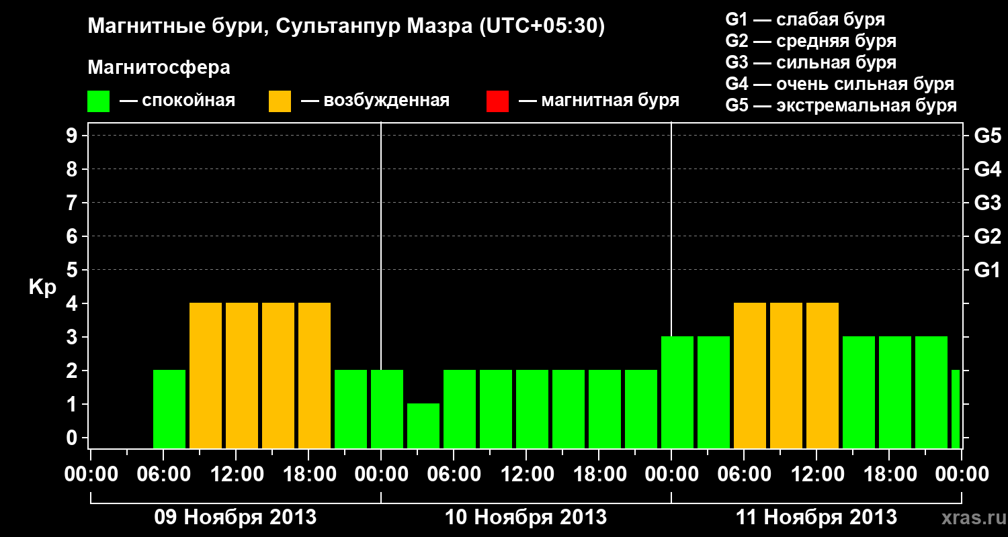Click the G3 label on the right axis
This screenshot has height=537, width=1008.
(987, 203)
